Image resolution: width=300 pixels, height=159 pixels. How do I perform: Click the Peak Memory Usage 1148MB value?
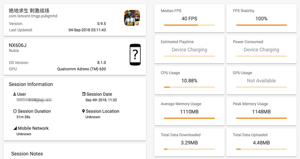[x=261, y=112]
